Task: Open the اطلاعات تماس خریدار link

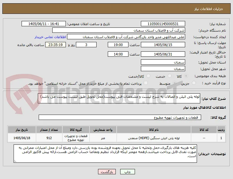Action: [50, 37]
